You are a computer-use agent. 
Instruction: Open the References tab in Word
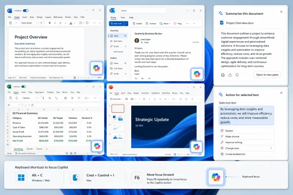[58, 17]
